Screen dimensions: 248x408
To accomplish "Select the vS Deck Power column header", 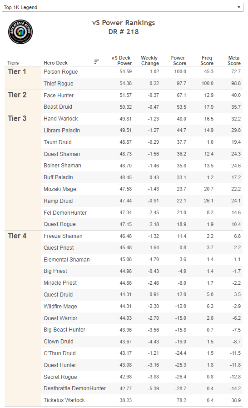I will point(121,60).
